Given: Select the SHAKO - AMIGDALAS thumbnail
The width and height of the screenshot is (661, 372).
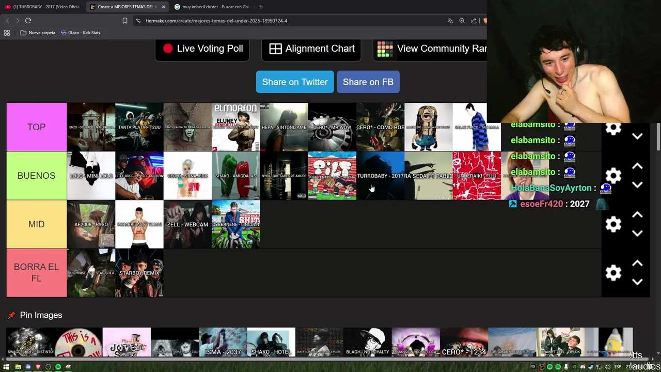Looking at the screenshot, I should pos(235,176).
